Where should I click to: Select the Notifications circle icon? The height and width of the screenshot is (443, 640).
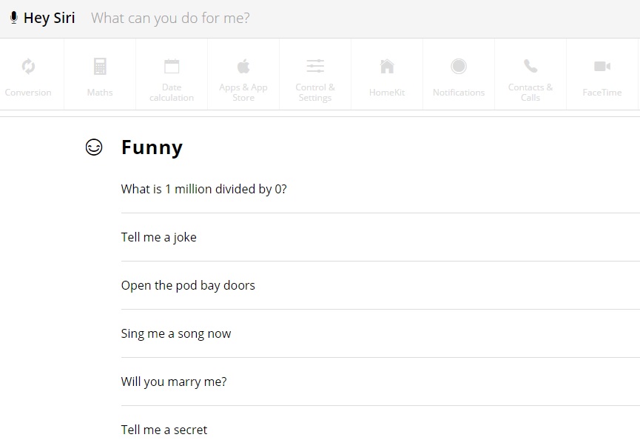[x=459, y=66]
